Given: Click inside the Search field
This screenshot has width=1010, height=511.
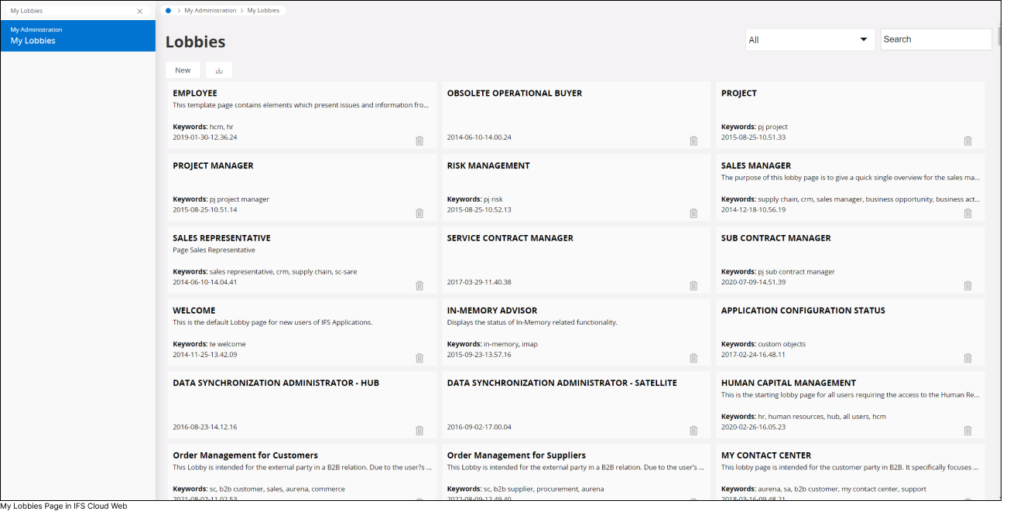Looking at the screenshot, I should [x=936, y=39].
